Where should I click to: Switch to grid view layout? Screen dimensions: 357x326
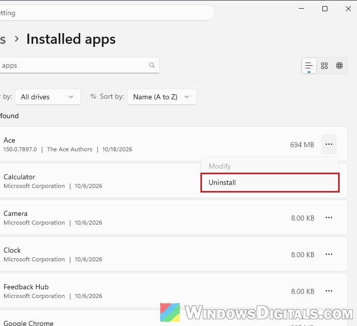pyautogui.click(x=324, y=66)
